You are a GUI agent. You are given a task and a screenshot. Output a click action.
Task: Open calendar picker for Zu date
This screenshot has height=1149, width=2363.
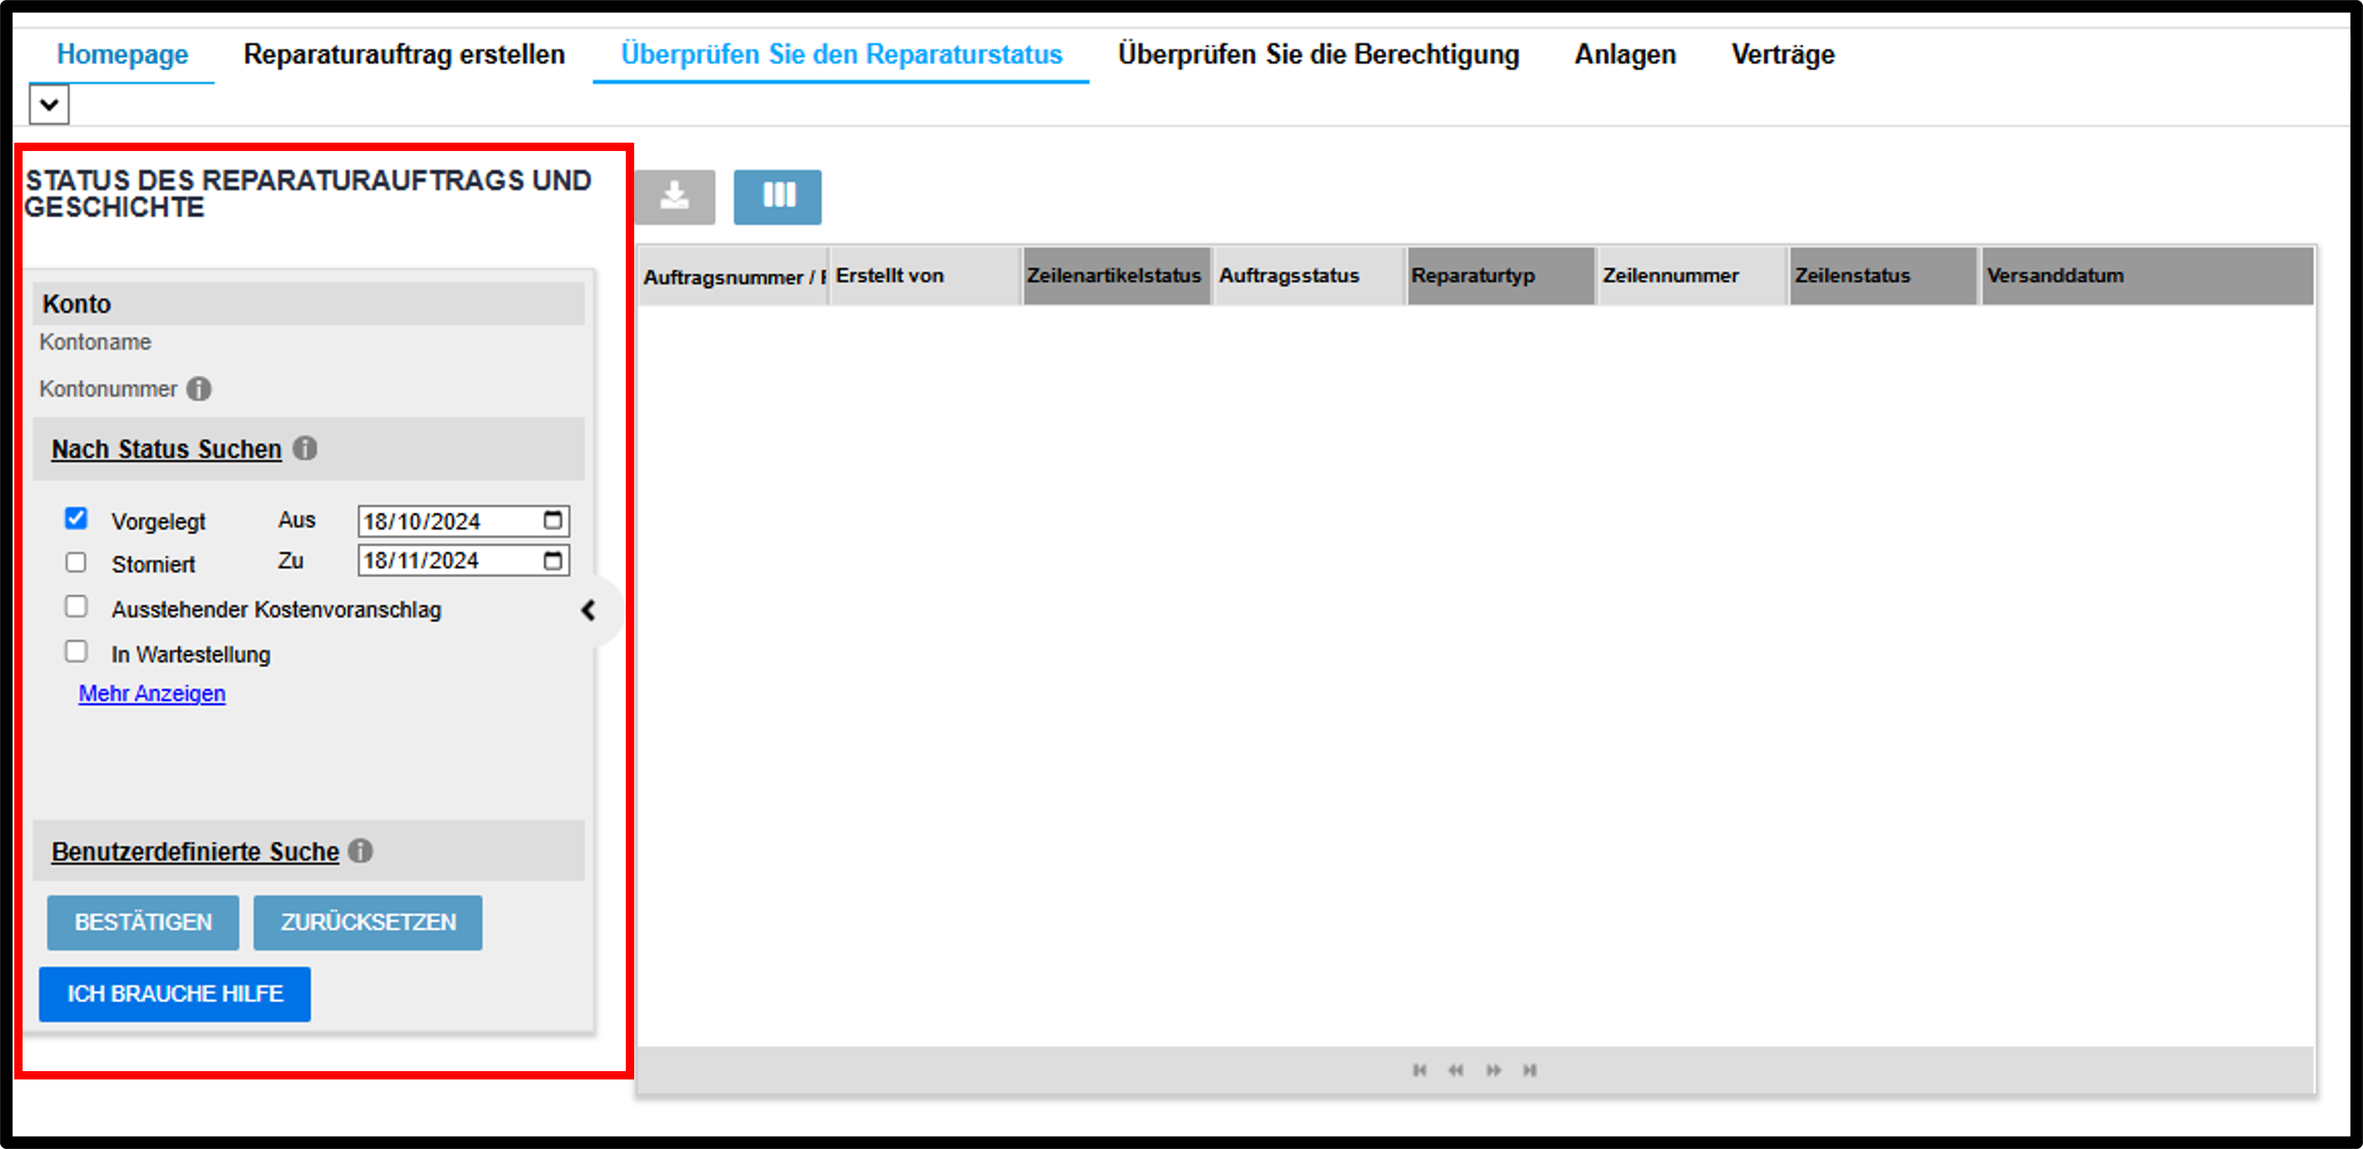pyautogui.click(x=552, y=560)
